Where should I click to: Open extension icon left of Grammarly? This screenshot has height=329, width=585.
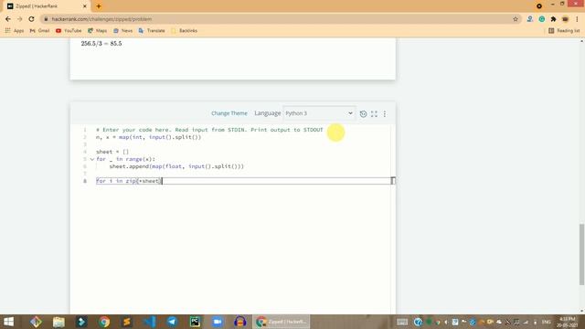click(530, 19)
